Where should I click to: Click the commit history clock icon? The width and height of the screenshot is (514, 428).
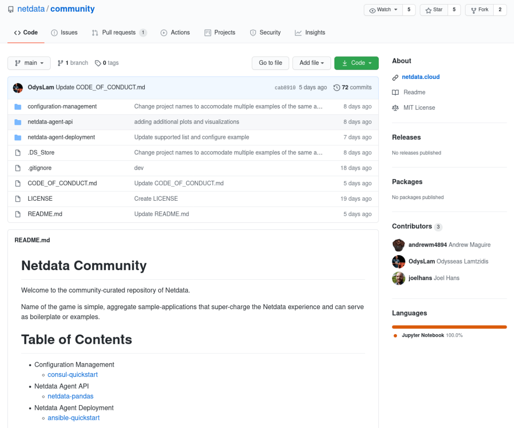coord(337,87)
